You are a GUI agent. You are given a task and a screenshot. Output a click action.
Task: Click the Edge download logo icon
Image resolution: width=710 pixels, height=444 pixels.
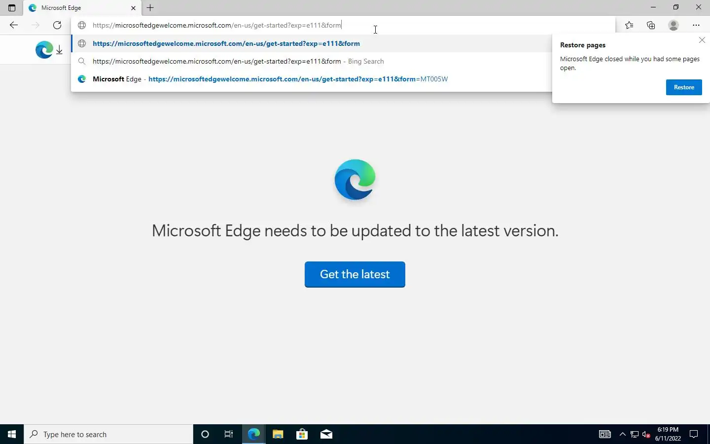click(49, 50)
